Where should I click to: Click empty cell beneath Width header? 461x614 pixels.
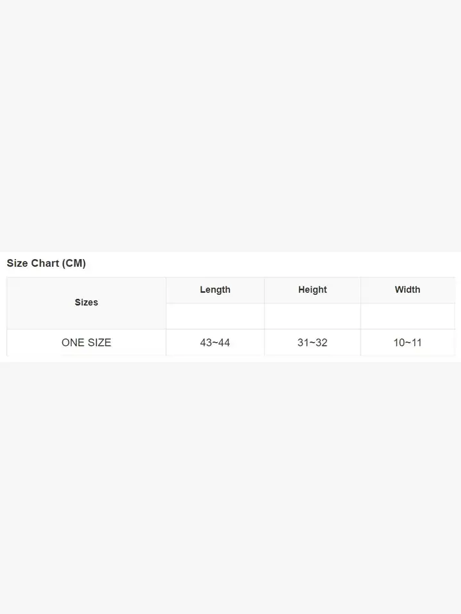click(x=407, y=317)
